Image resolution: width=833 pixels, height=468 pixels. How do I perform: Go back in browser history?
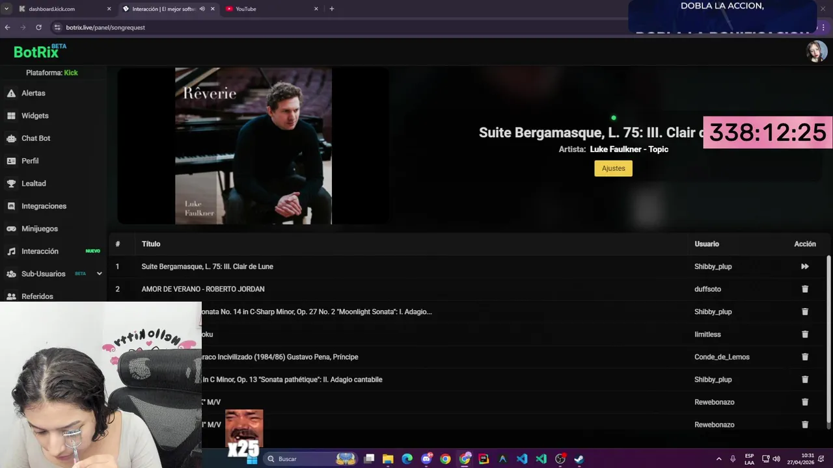tap(7, 27)
